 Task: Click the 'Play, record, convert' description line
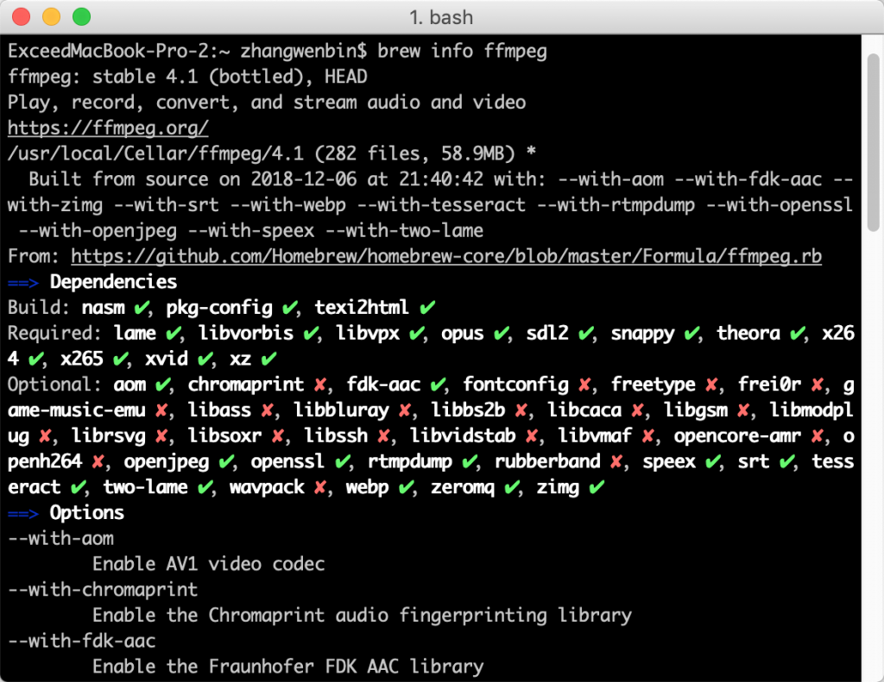pos(267,103)
